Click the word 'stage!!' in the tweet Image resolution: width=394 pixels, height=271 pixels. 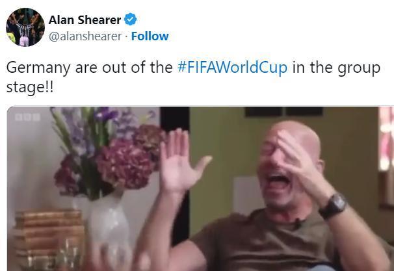pyautogui.click(x=30, y=88)
